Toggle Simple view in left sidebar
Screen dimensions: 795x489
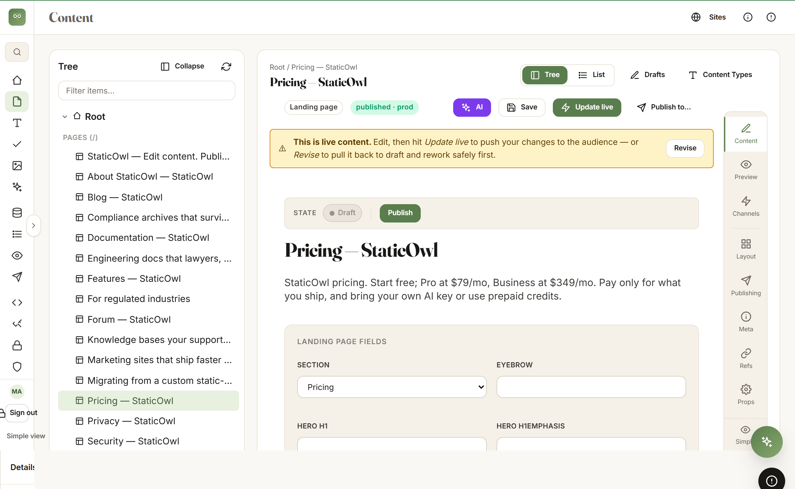(x=26, y=436)
